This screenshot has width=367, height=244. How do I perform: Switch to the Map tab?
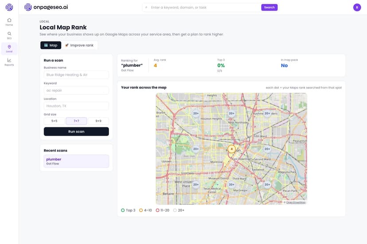click(x=51, y=45)
